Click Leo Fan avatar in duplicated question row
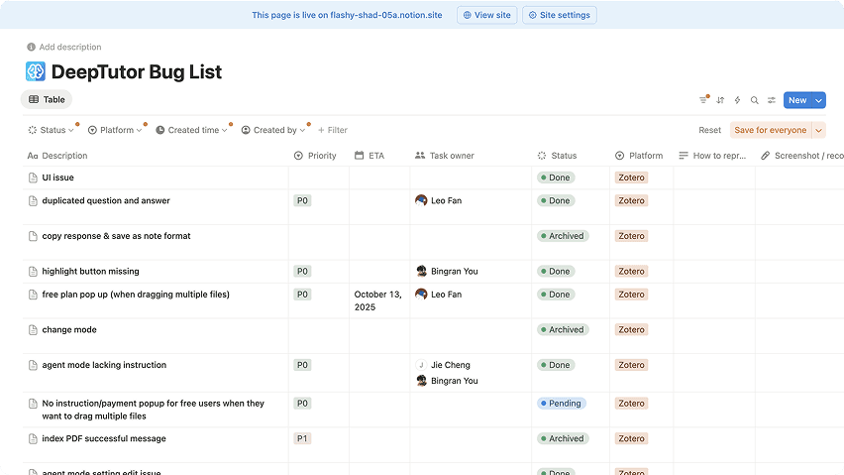Screen dimensions: 844x475 pyautogui.click(x=421, y=200)
